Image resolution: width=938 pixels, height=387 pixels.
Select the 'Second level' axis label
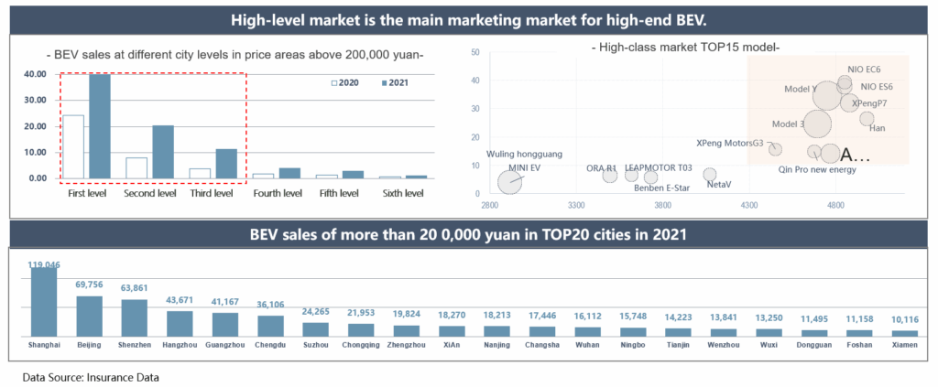150,194
